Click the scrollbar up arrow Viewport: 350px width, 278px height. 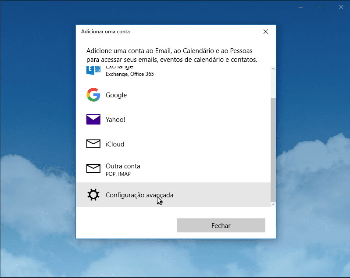tap(273, 69)
